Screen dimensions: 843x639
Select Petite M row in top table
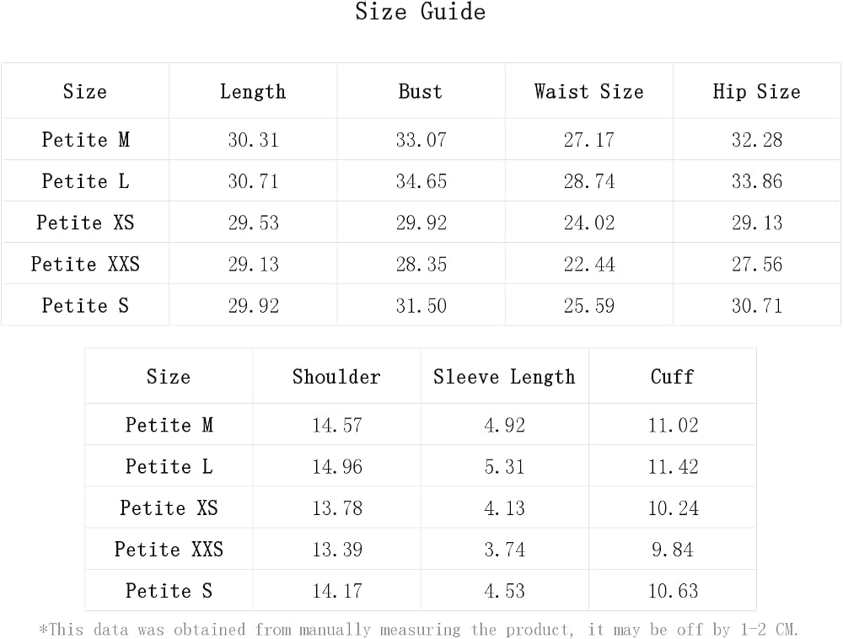[421, 139]
